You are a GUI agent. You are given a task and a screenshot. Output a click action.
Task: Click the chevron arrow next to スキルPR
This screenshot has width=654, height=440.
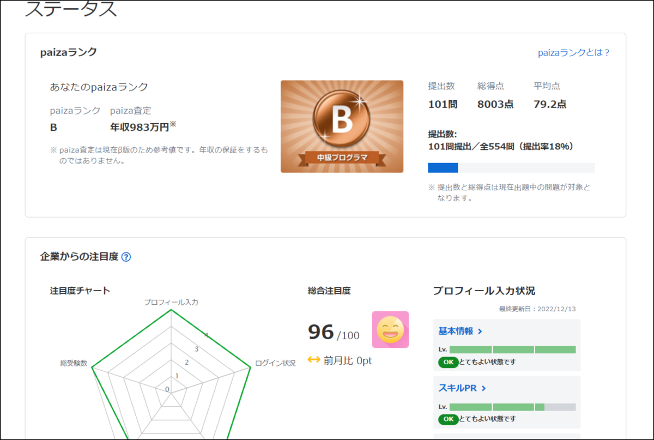484,388
